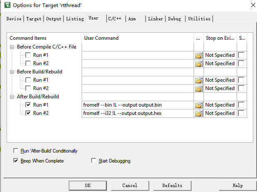Screen dimensions: 257x192
Task: Switch to the C/C++ tab
Action: (116, 19)
